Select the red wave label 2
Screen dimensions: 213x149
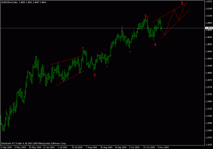(94, 75)
